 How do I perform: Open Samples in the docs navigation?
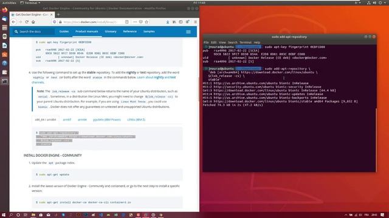pos(149,31)
